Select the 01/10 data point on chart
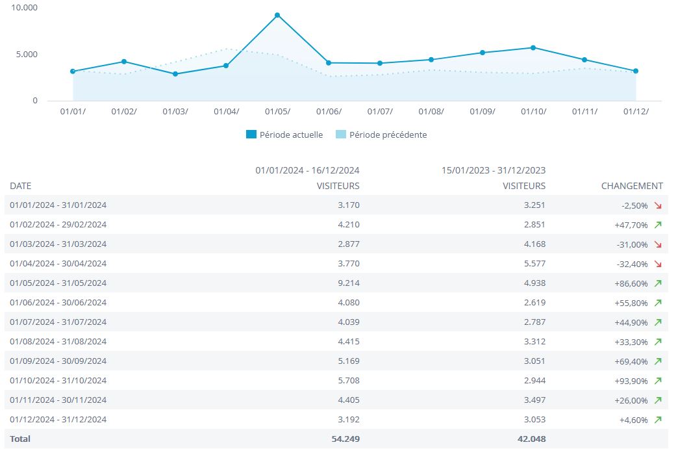 (x=533, y=47)
